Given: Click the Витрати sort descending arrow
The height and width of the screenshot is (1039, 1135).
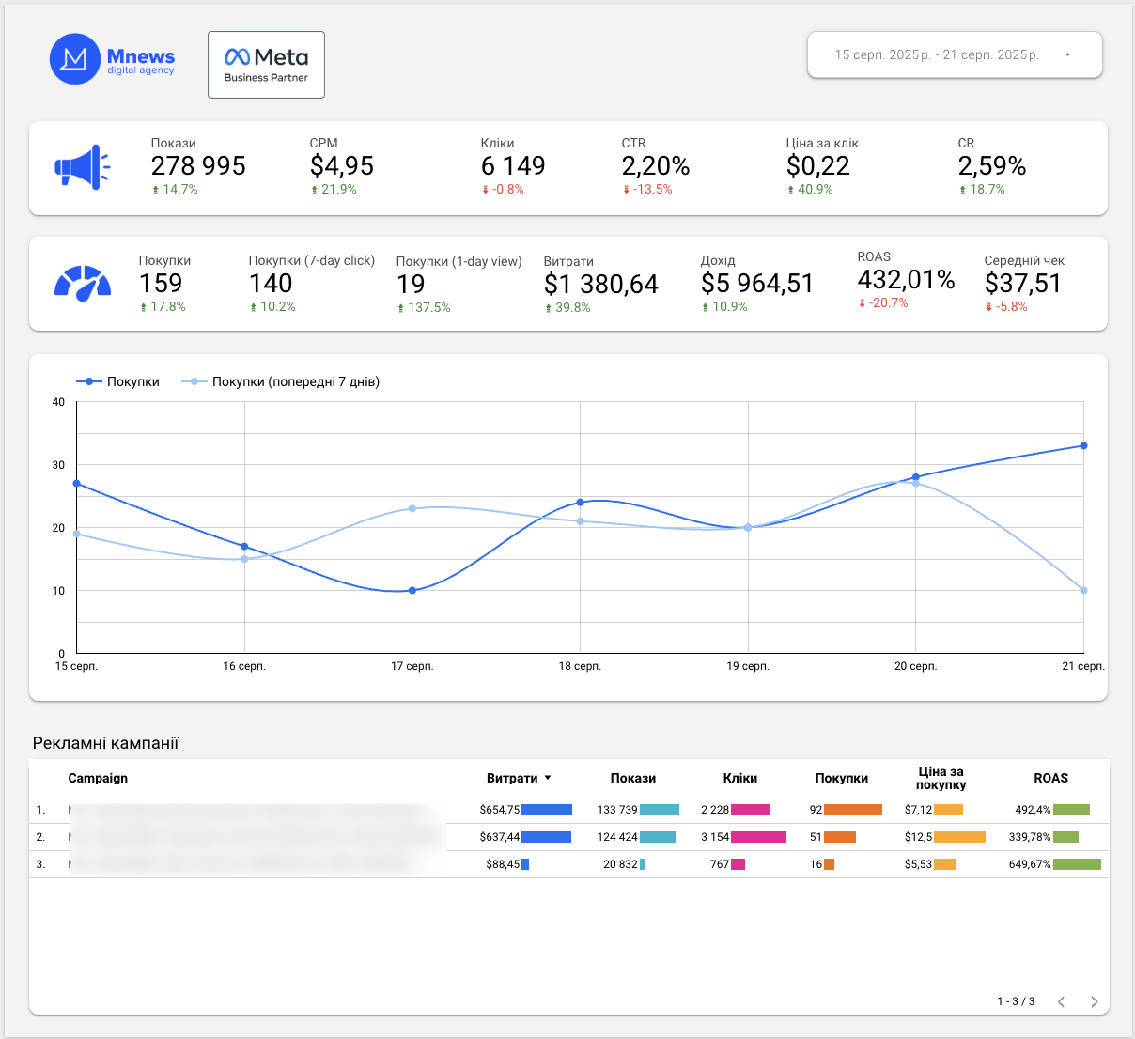Looking at the screenshot, I should pyautogui.click(x=548, y=778).
